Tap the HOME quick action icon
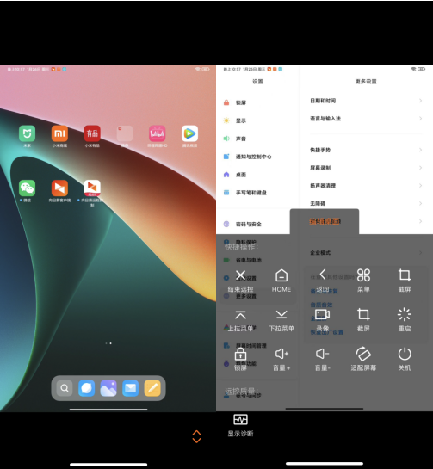Image resolution: width=433 pixels, height=469 pixels. (281, 275)
